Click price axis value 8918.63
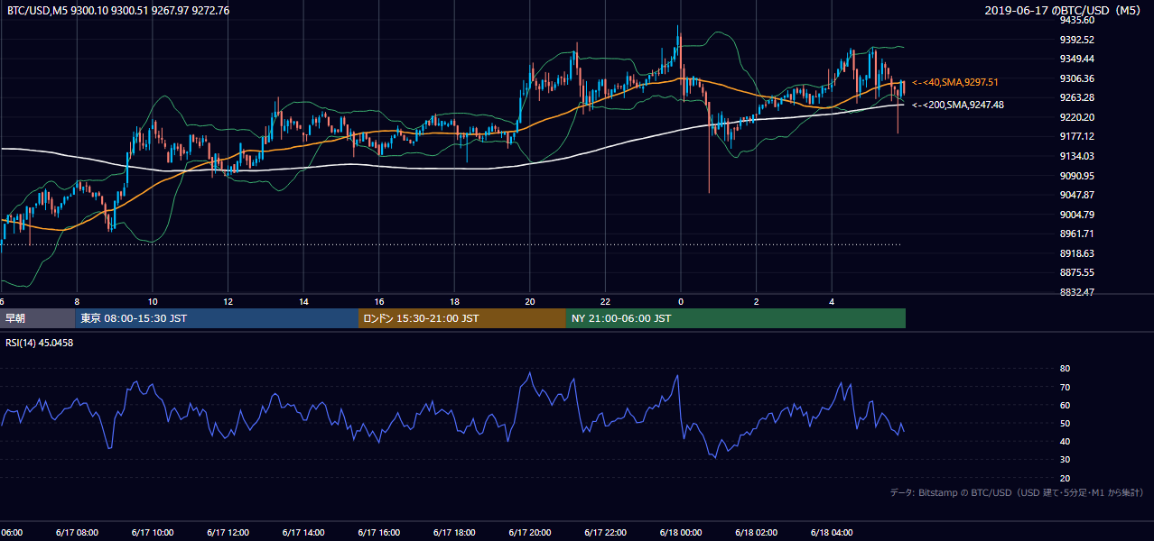Screen dimensions: 1154x541 pos(1077,253)
